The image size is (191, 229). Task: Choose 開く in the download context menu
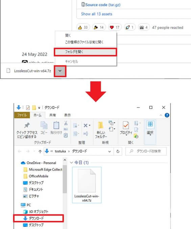click(x=68, y=35)
